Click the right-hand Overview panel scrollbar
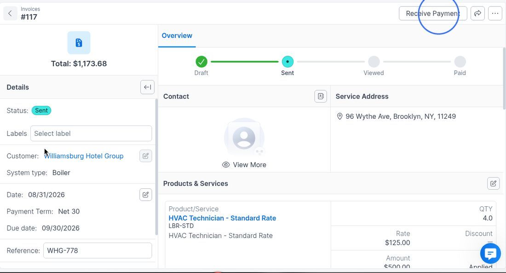 (504, 78)
